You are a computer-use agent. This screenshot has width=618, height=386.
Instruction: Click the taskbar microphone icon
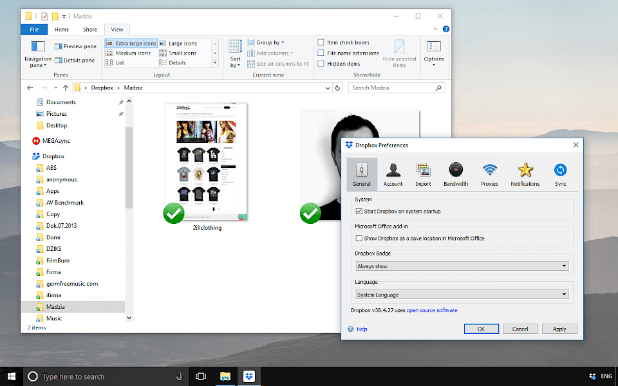pyautogui.click(x=180, y=376)
